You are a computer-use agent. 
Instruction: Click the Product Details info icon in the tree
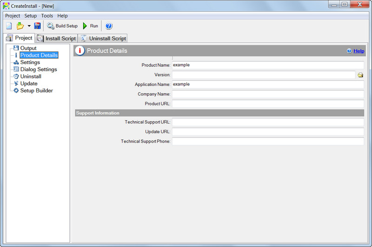click(x=16, y=55)
